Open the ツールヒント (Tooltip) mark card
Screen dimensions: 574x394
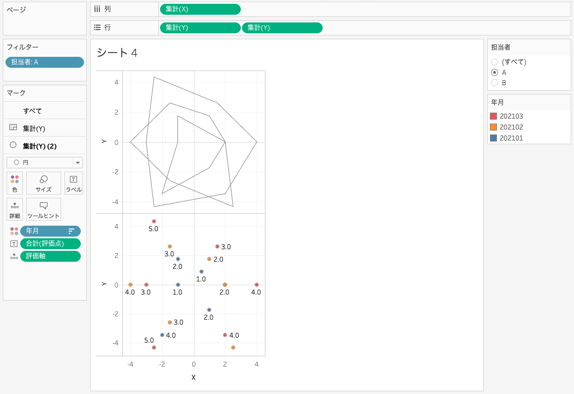44,209
